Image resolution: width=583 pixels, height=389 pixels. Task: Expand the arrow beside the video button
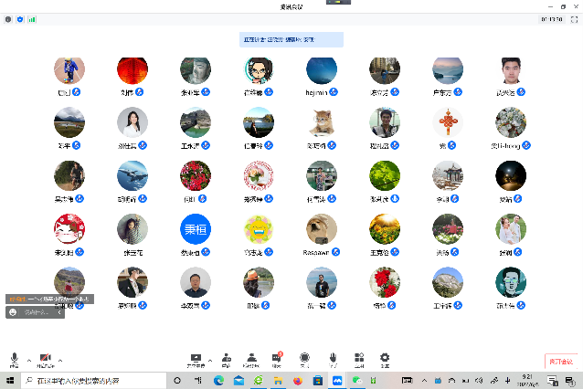[60, 359]
